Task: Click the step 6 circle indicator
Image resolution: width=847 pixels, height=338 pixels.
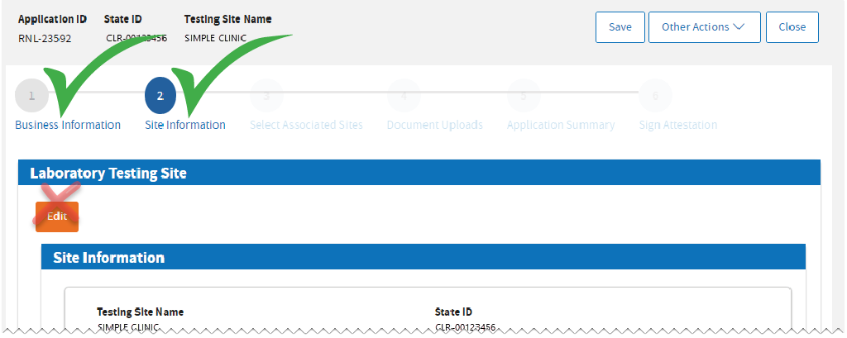Action: 655,96
